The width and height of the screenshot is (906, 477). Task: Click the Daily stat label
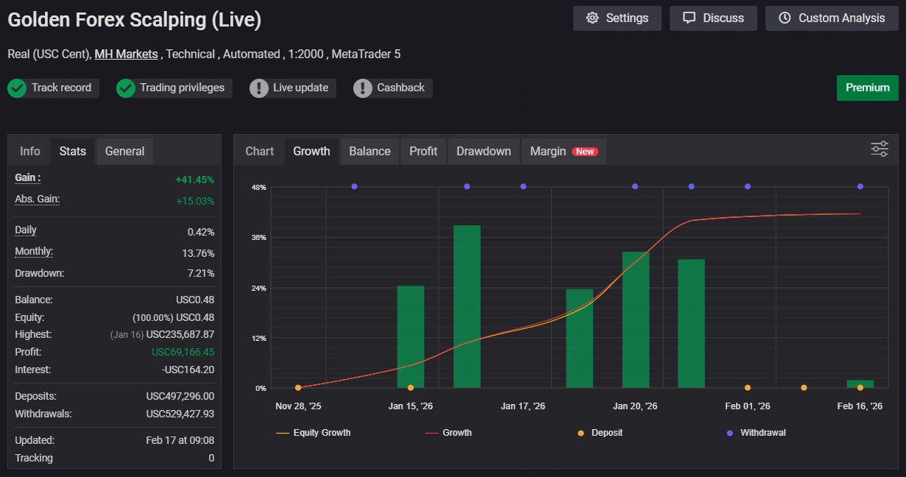click(x=26, y=230)
